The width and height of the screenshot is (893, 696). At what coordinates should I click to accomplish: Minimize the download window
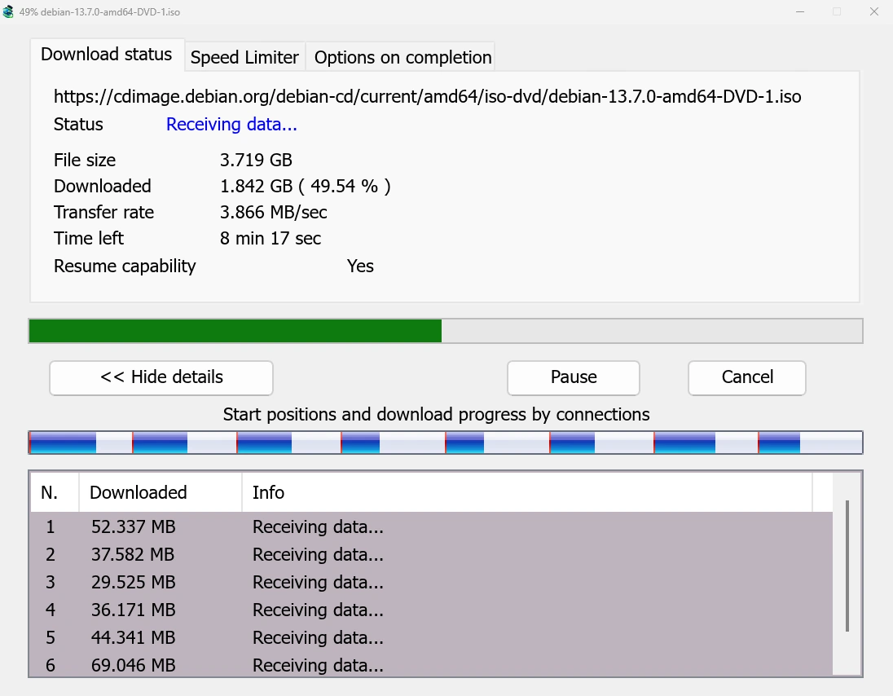point(800,11)
